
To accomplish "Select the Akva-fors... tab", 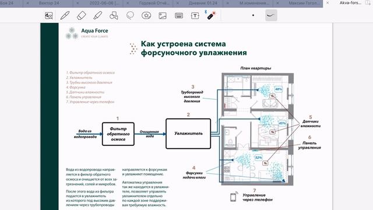I will pos(350,3).
